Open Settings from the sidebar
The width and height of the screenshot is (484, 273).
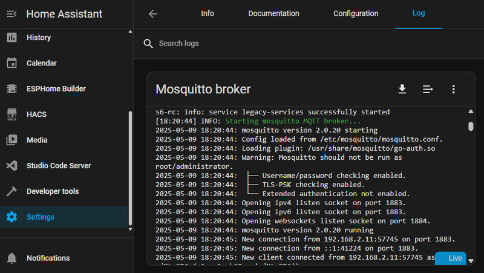(64, 217)
